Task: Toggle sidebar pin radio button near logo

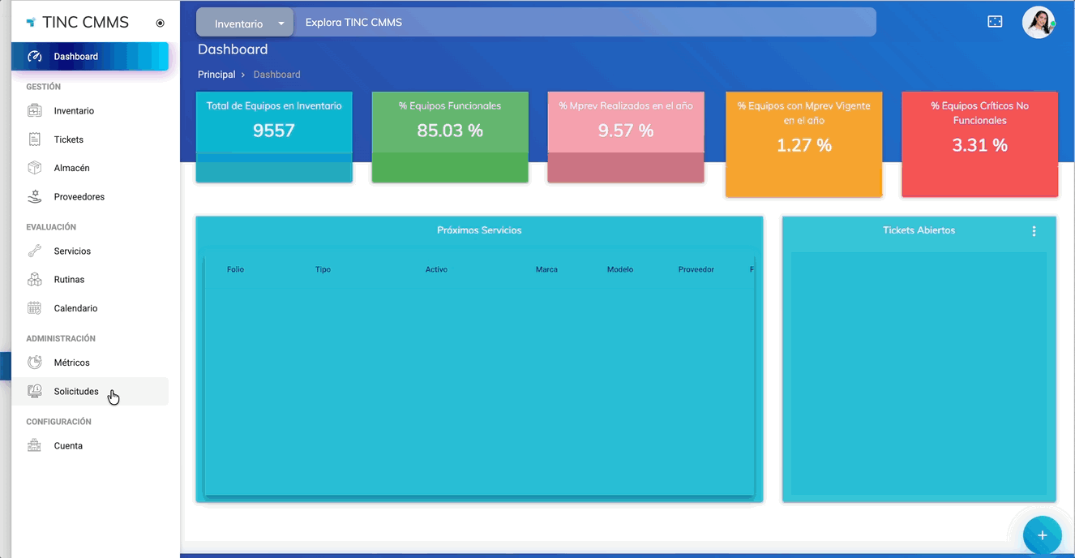Action: click(160, 24)
